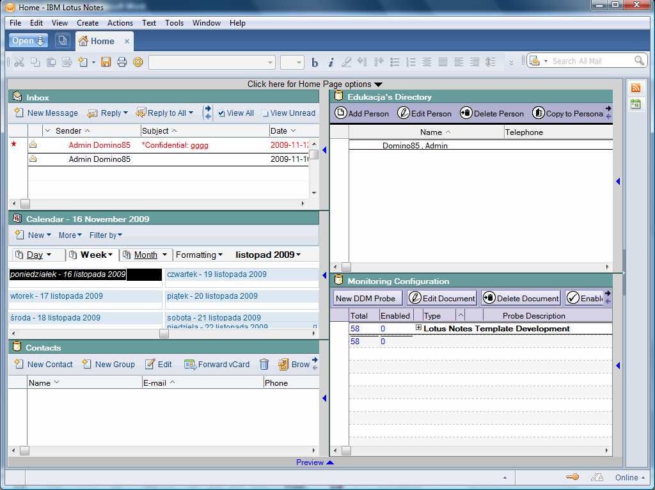Click New Message in Inbox
The width and height of the screenshot is (655, 490).
pyautogui.click(x=46, y=113)
